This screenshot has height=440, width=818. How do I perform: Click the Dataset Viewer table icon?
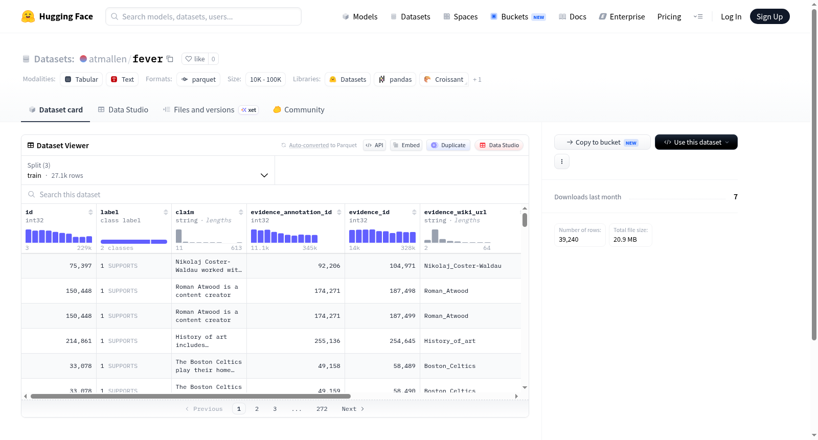[31, 146]
